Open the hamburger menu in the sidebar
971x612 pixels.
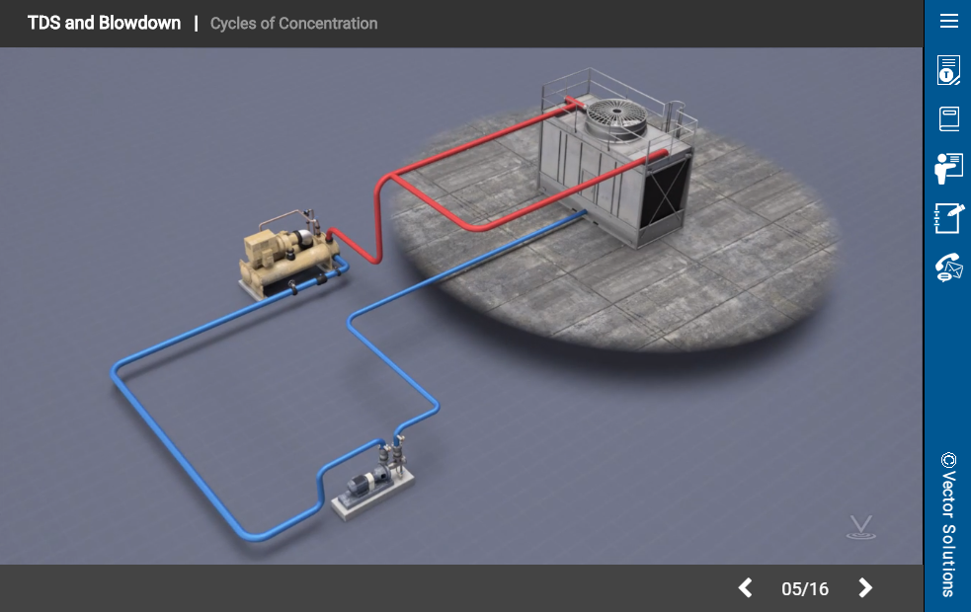pos(948,22)
